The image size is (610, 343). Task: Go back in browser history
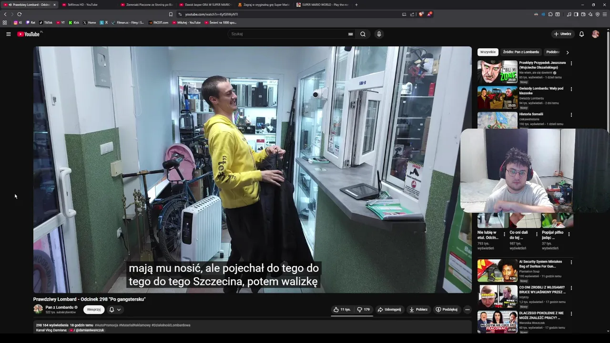coord(5,14)
